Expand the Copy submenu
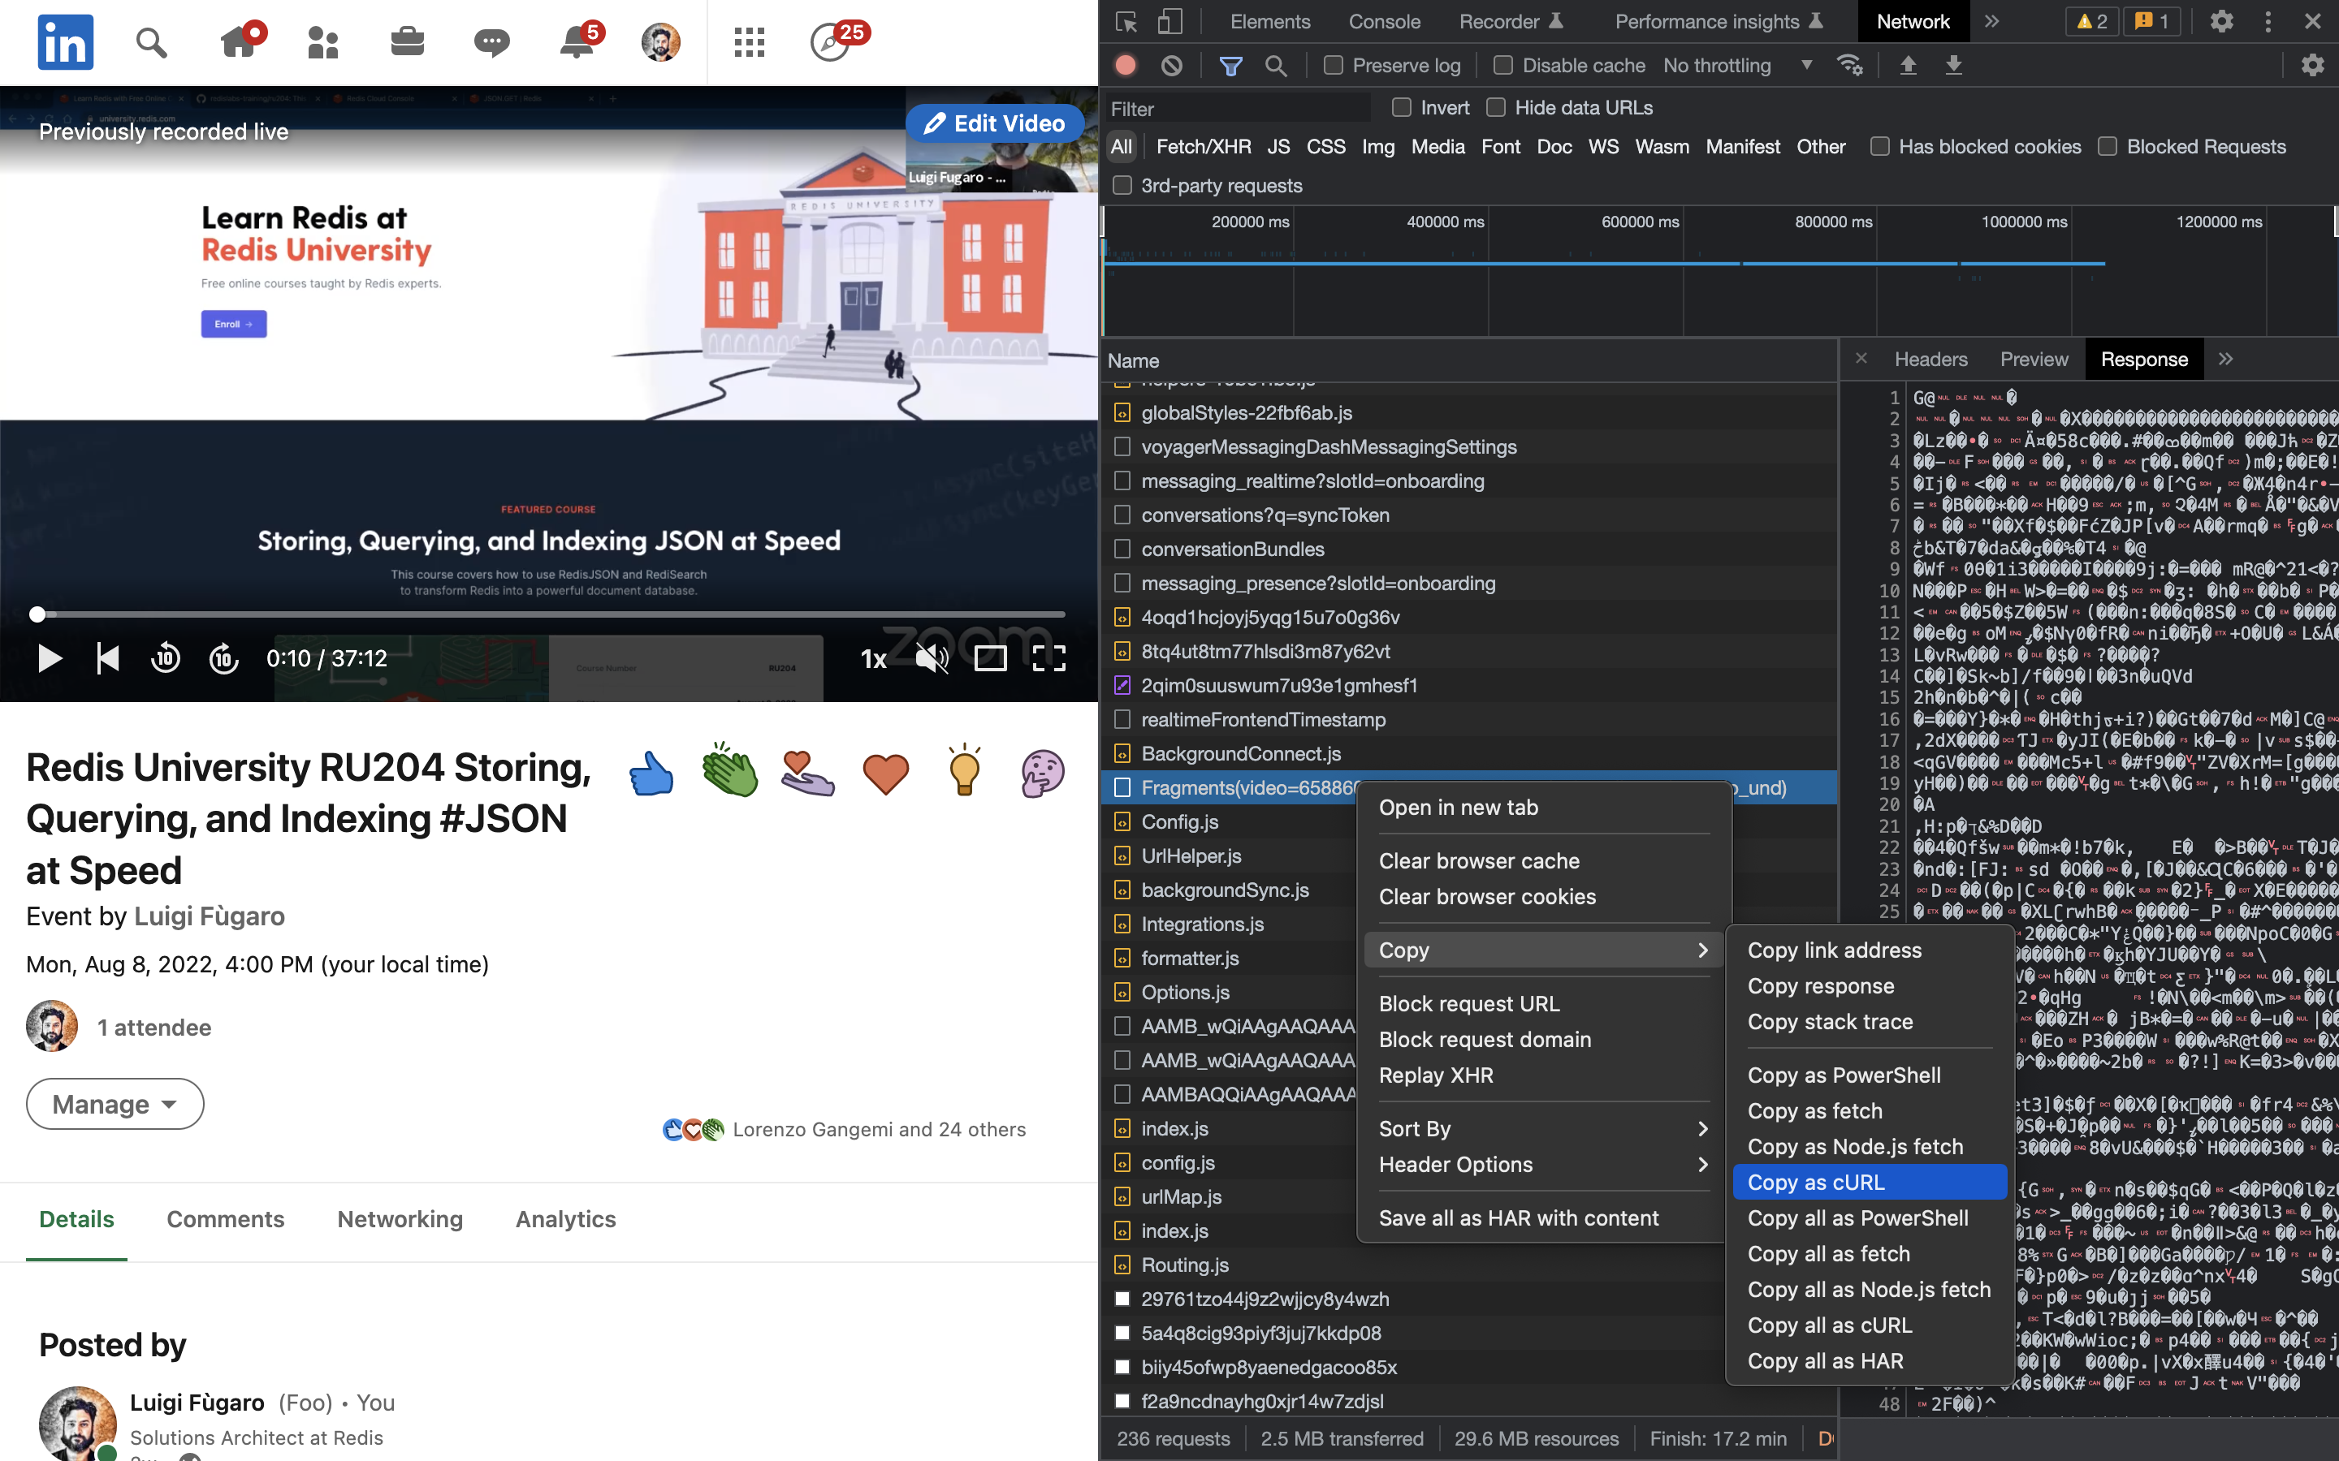This screenshot has height=1461, width=2339. point(1544,950)
